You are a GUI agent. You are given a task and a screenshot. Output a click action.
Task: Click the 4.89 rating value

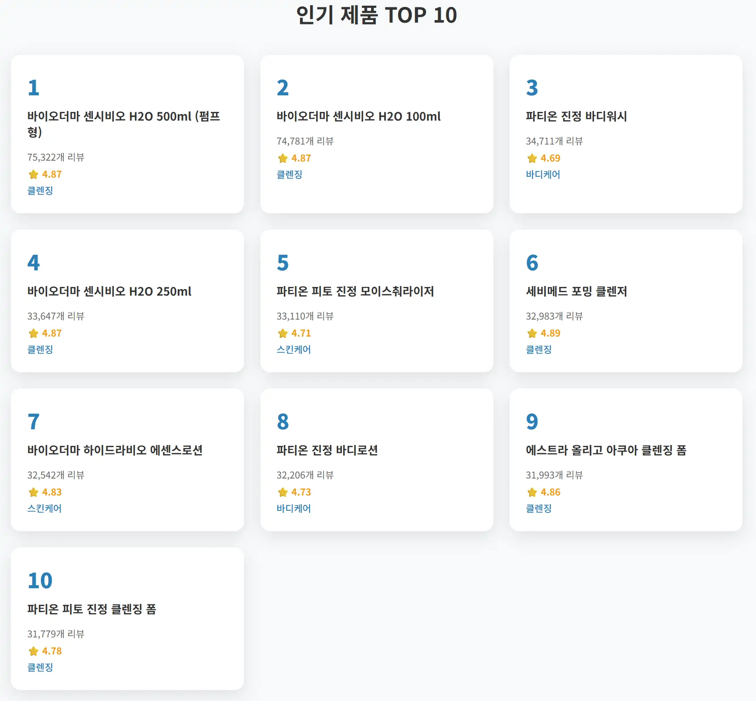coord(550,334)
